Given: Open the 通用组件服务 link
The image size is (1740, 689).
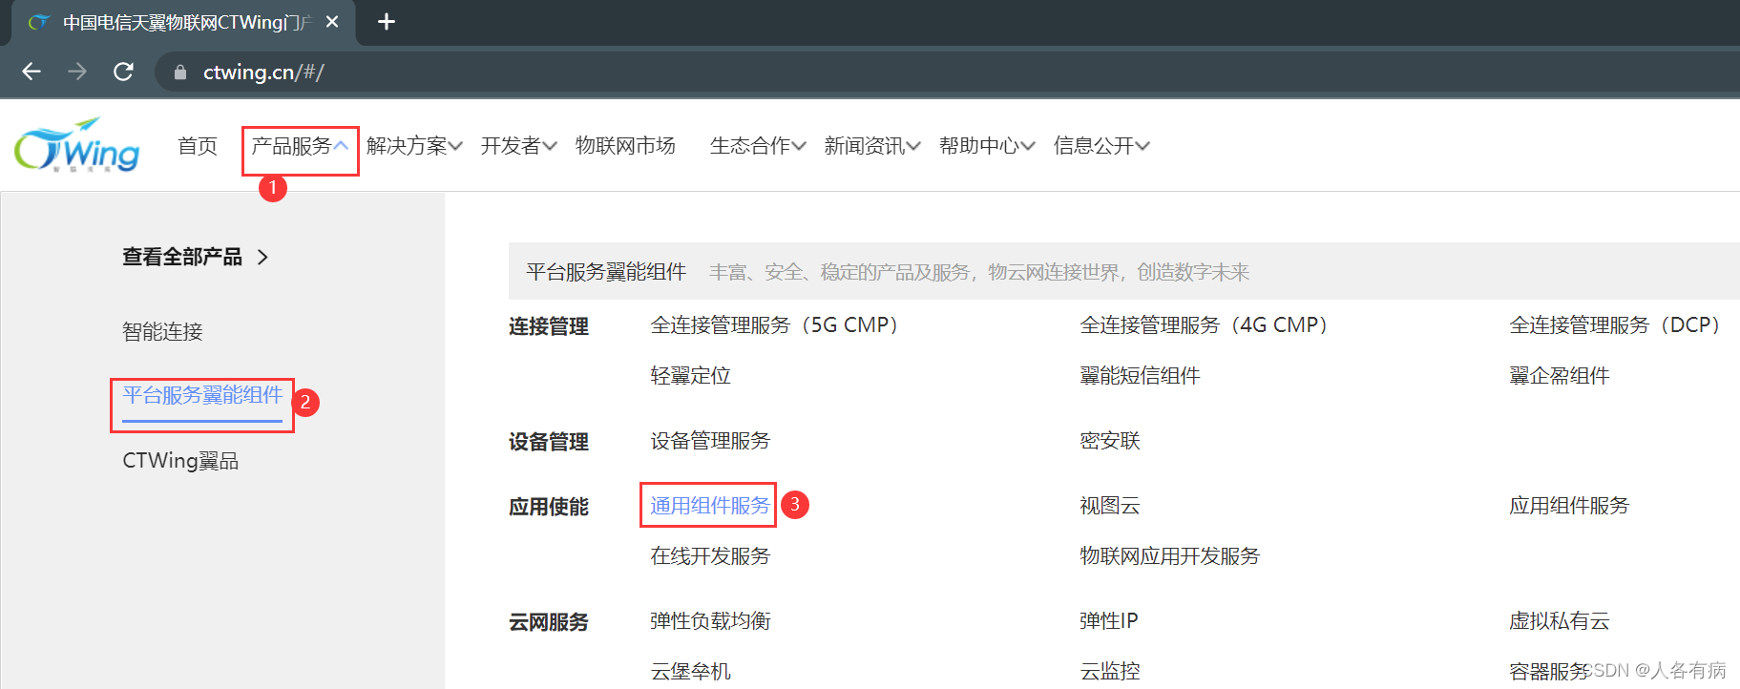Looking at the screenshot, I should 710,506.
